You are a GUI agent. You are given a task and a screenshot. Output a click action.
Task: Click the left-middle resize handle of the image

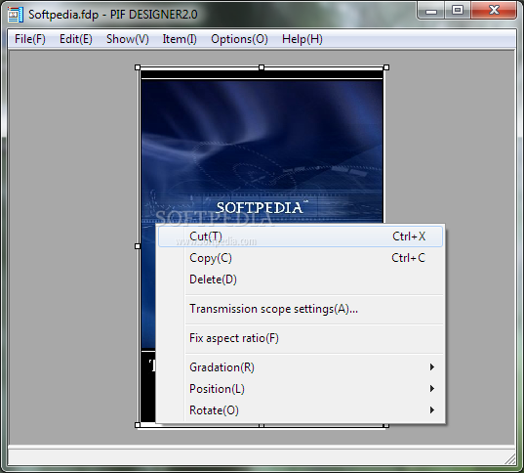tap(138, 246)
